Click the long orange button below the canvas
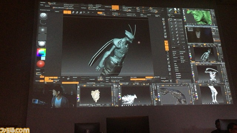The image size is (237, 133). click(x=70, y=83)
